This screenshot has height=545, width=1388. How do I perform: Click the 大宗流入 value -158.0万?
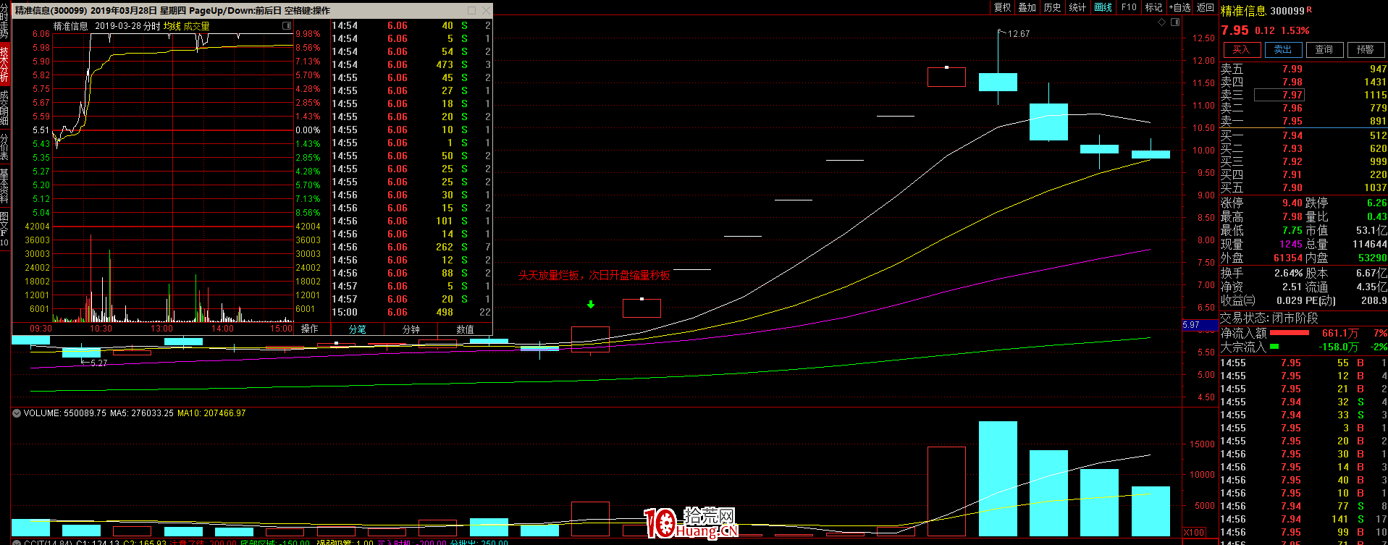[1339, 347]
